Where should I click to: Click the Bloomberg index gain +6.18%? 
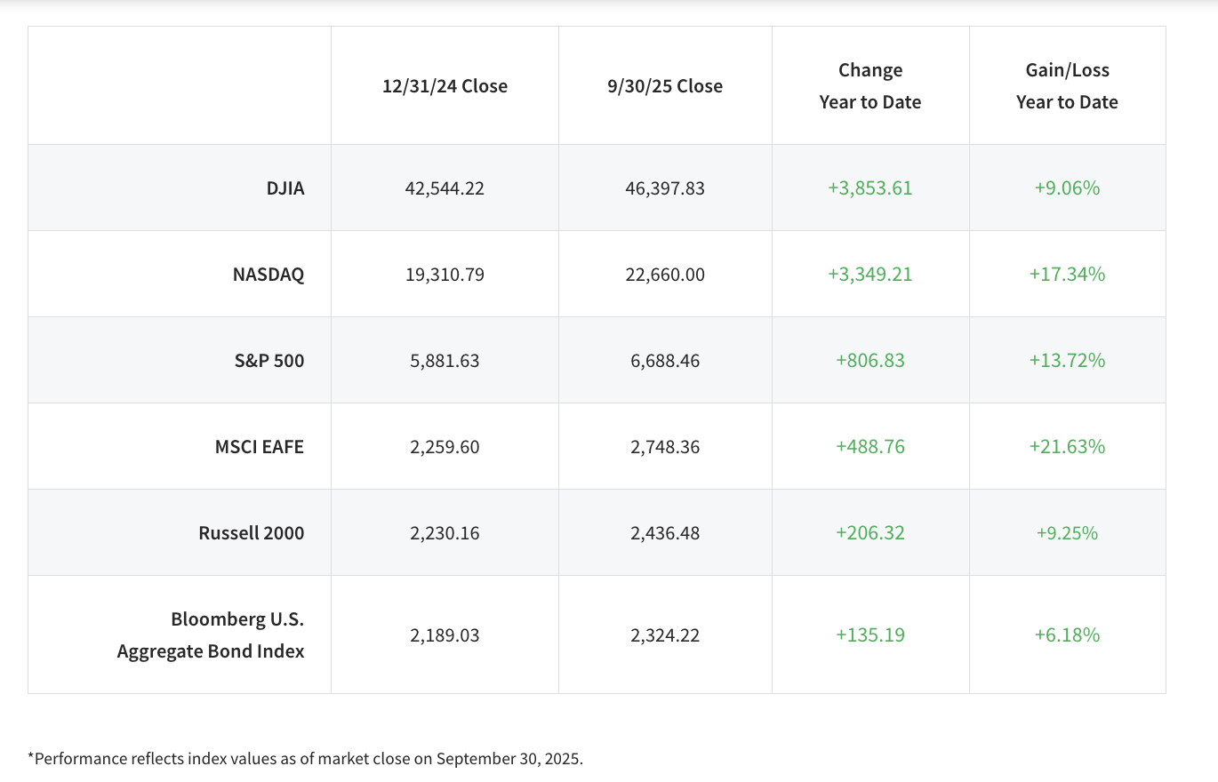(x=1067, y=635)
